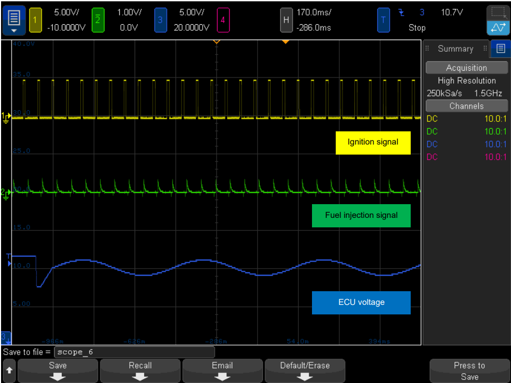Image resolution: width=511 pixels, height=383 pixels.
Task: Click channel 3 ground marker at bottom left
Action: [x=6, y=338]
